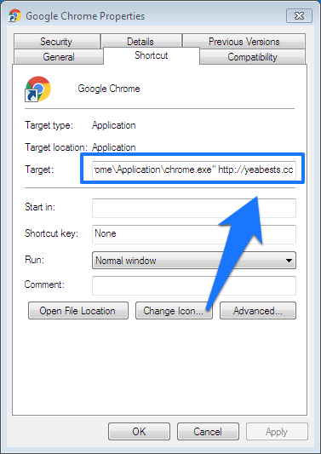Open the Normal window combo box
The image size is (321, 454).
(x=194, y=261)
